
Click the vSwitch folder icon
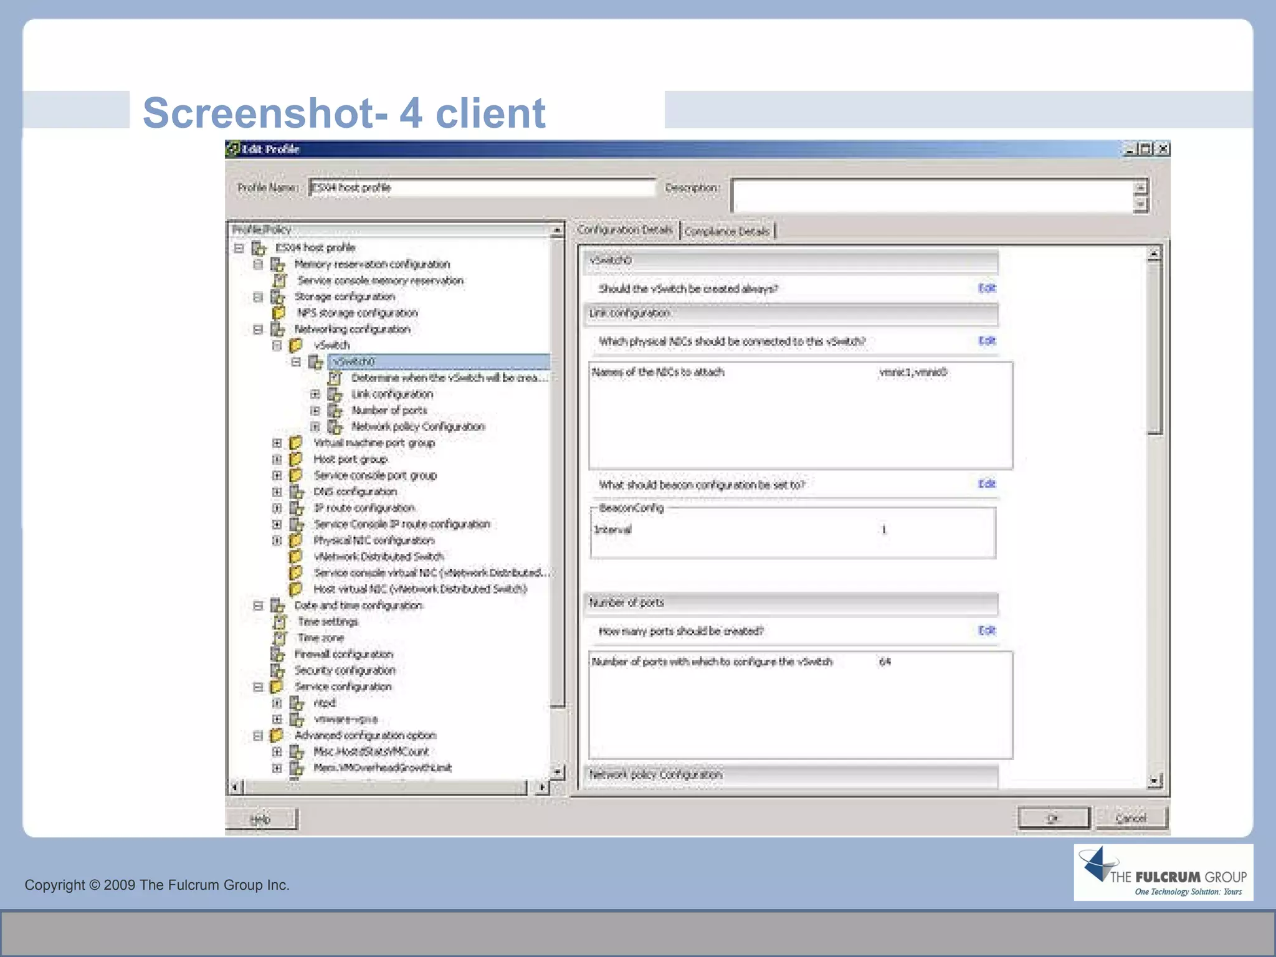[296, 346]
